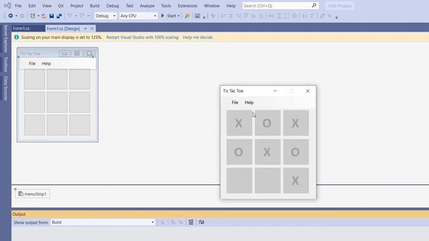Select top-left button in designer form grid
Image resolution: width=429 pixels, height=241 pixels.
[x=34, y=79]
